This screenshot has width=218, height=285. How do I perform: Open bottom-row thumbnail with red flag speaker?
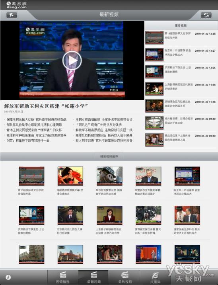(148, 254)
